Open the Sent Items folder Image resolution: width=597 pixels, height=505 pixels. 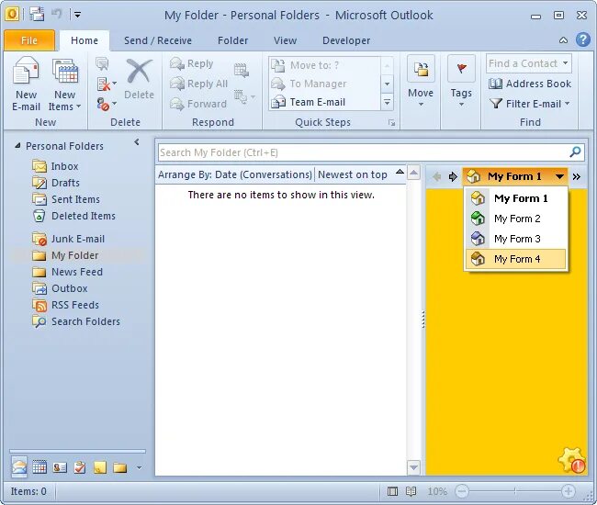click(x=66, y=199)
